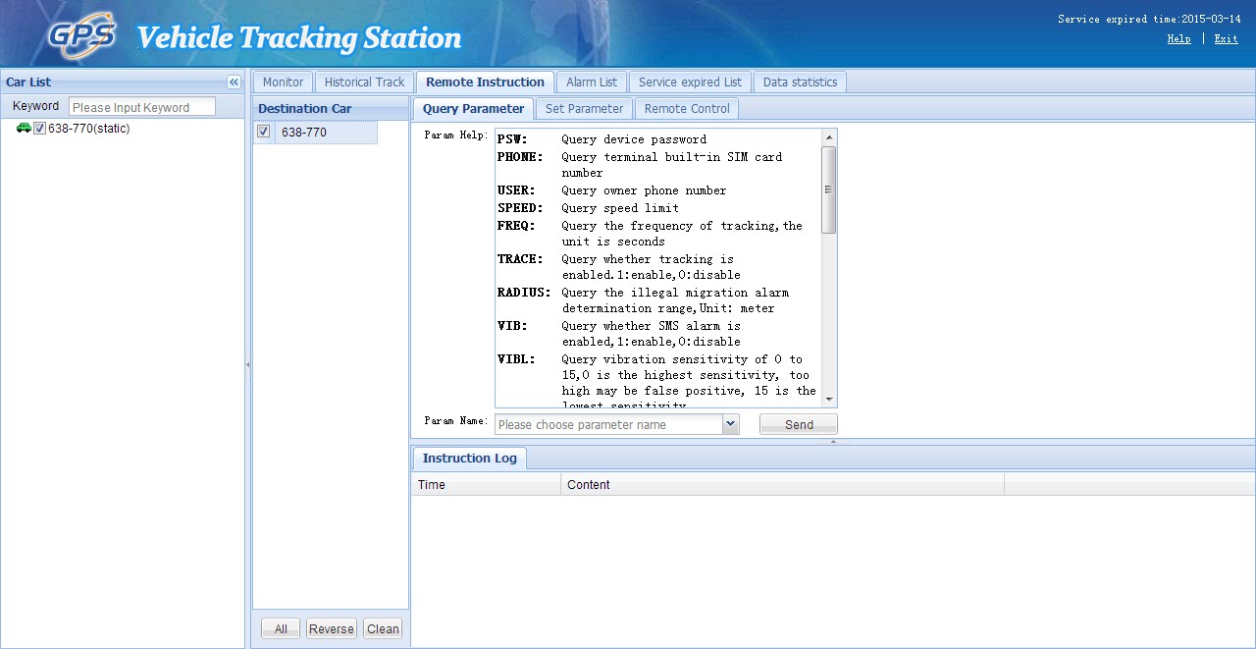This screenshot has width=1256, height=649.
Task: Open the Remote Control sub-tab
Action: pos(687,109)
